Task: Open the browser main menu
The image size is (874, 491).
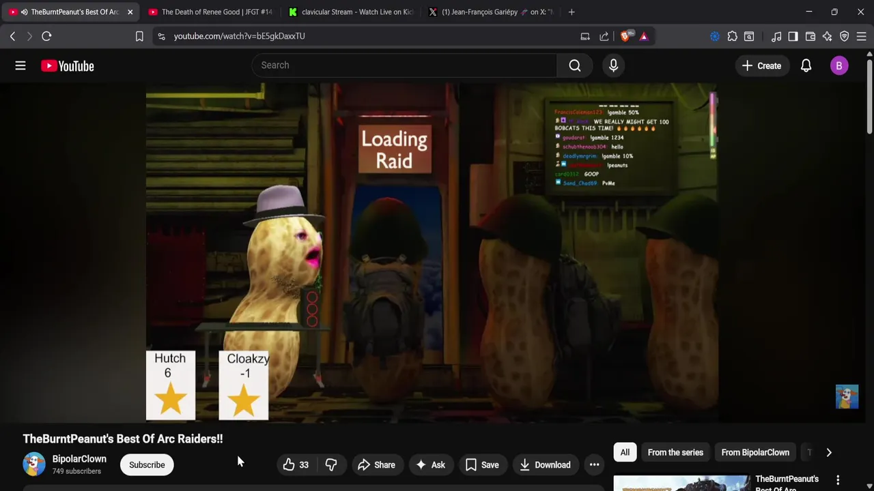Action: (861, 36)
